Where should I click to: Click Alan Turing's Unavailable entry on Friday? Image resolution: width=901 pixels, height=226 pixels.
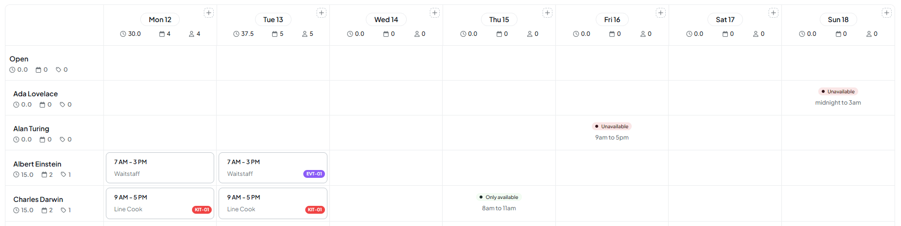point(612,126)
